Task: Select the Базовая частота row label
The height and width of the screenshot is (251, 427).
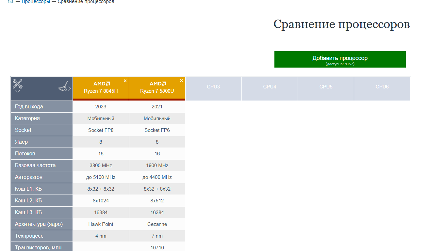Action: tap(41, 165)
